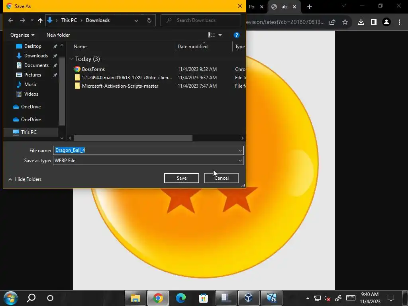This screenshot has width=408, height=306.
Task: Open the Windows Start button
Action: [x=11, y=298]
